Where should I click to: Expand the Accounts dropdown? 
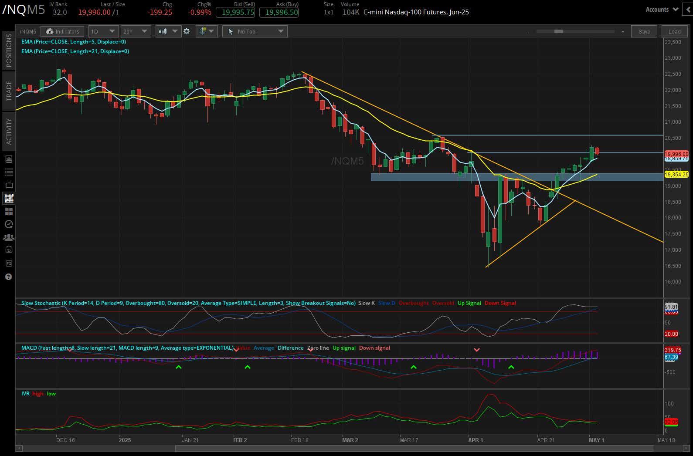(x=662, y=9)
